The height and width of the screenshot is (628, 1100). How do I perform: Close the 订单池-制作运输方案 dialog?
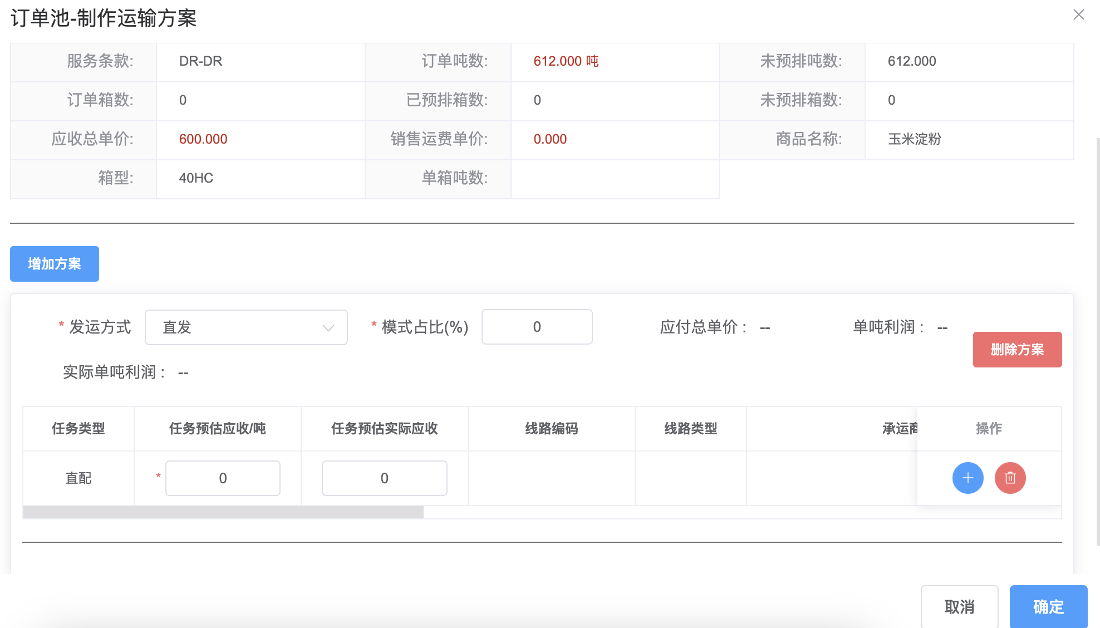(1078, 15)
